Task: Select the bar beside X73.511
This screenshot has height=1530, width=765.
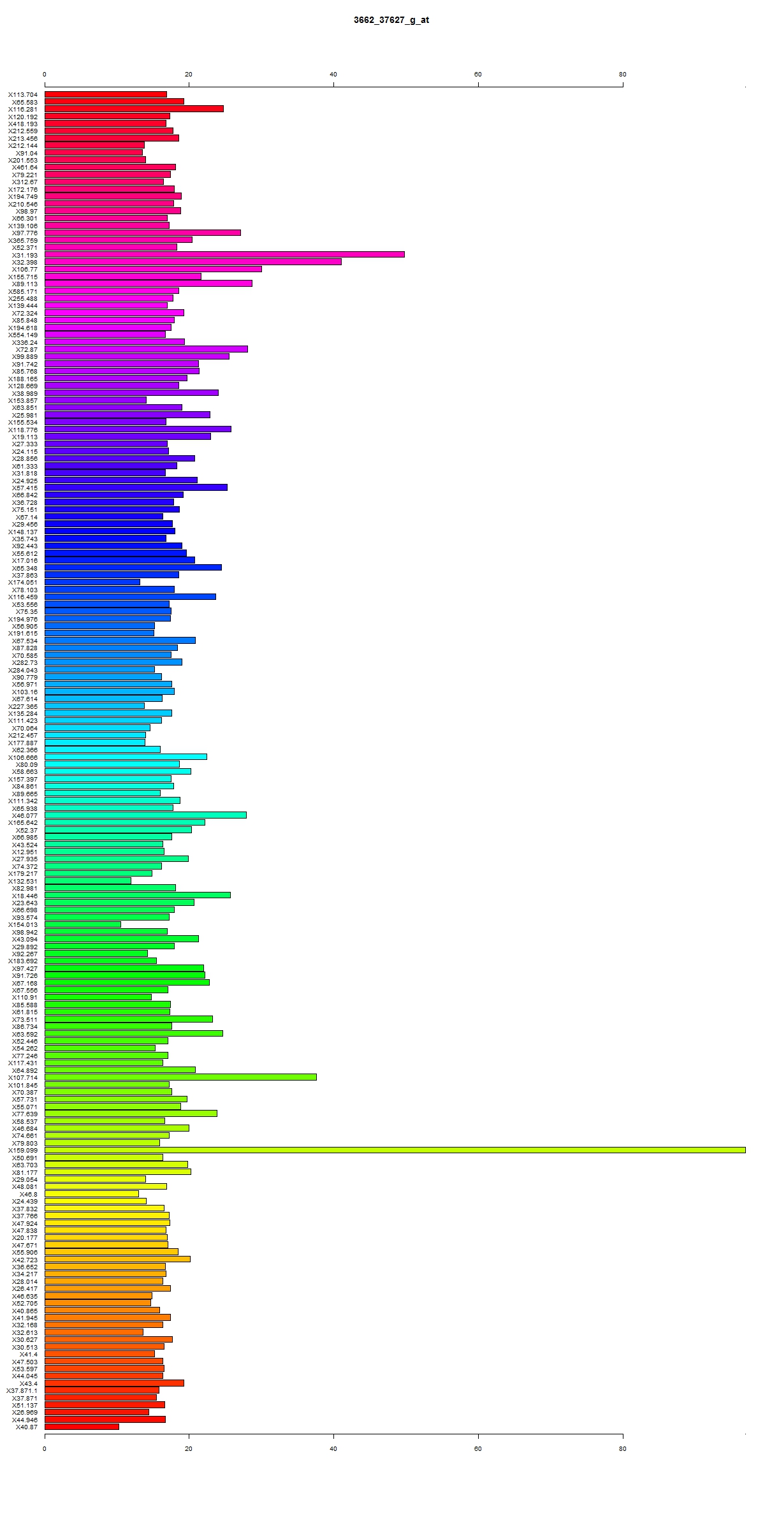Action: tap(129, 1019)
